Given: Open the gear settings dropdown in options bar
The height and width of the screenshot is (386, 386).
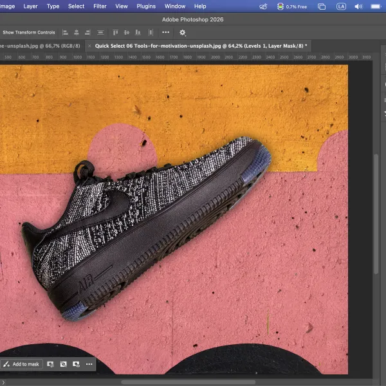Looking at the screenshot, I should 183,33.
